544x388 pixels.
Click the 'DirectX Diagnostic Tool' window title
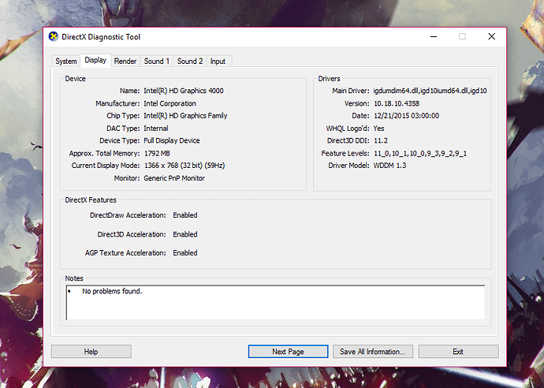pyautogui.click(x=101, y=37)
